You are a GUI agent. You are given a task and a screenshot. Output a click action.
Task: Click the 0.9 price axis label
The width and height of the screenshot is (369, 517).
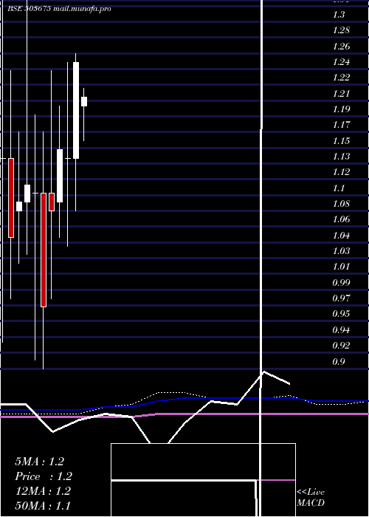(339, 361)
